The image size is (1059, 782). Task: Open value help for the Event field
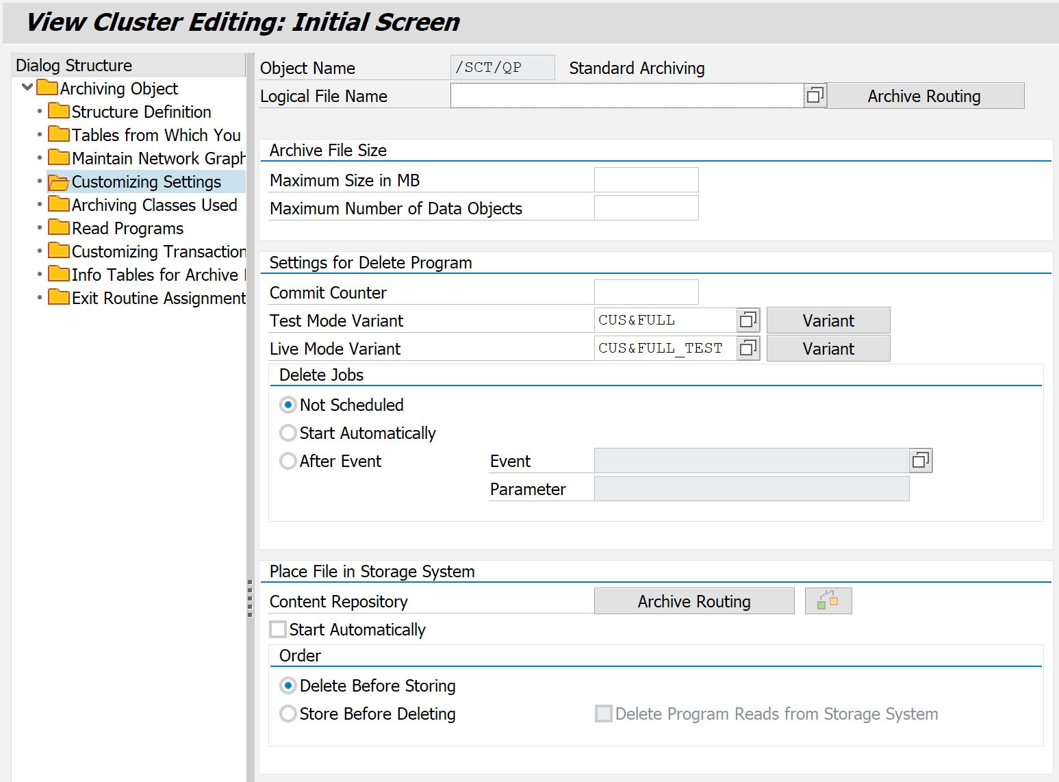[921, 461]
